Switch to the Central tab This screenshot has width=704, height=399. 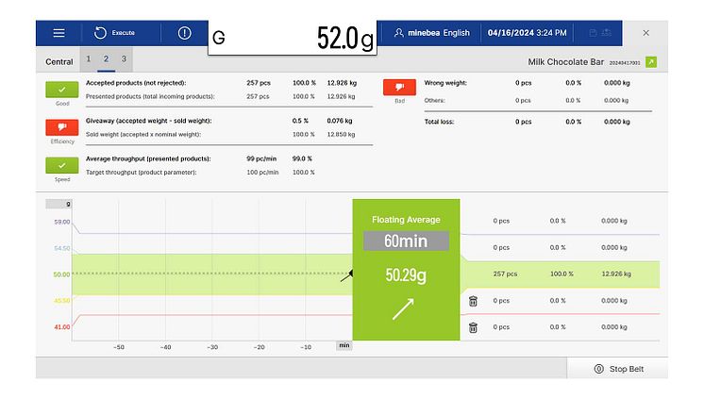pos(59,62)
